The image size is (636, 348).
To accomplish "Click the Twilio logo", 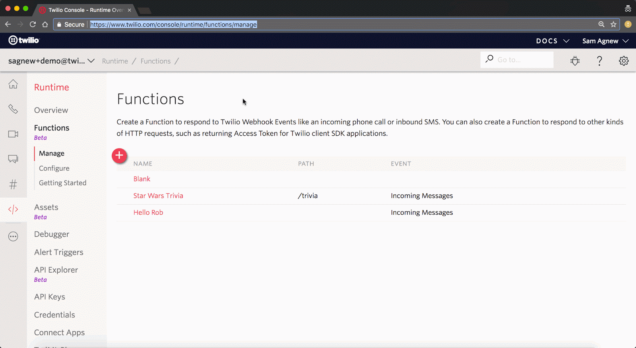I will tap(24, 40).
